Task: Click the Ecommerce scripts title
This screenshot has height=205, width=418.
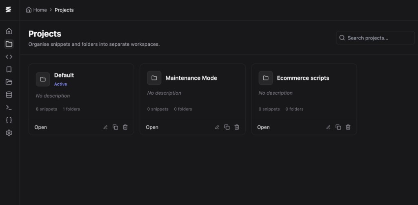Action: coord(303,78)
